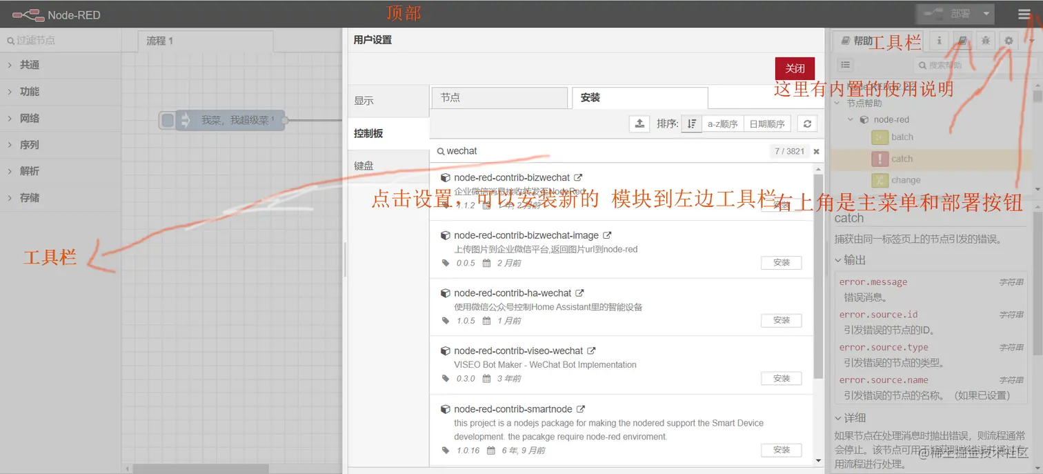This screenshot has height=474, width=1043.
Task: Click the upload module tgz icon
Action: [639, 124]
